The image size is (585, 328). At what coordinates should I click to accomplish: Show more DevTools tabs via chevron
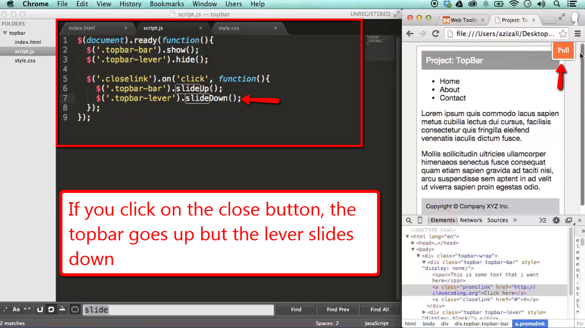click(x=515, y=220)
